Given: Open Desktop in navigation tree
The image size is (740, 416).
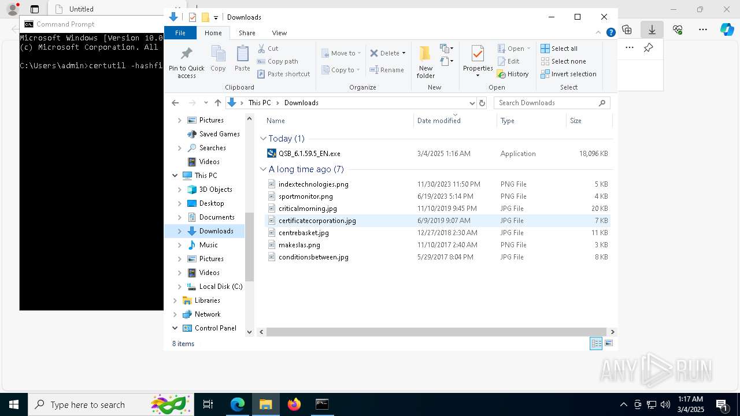Looking at the screenshot, I should pos(212,203).
